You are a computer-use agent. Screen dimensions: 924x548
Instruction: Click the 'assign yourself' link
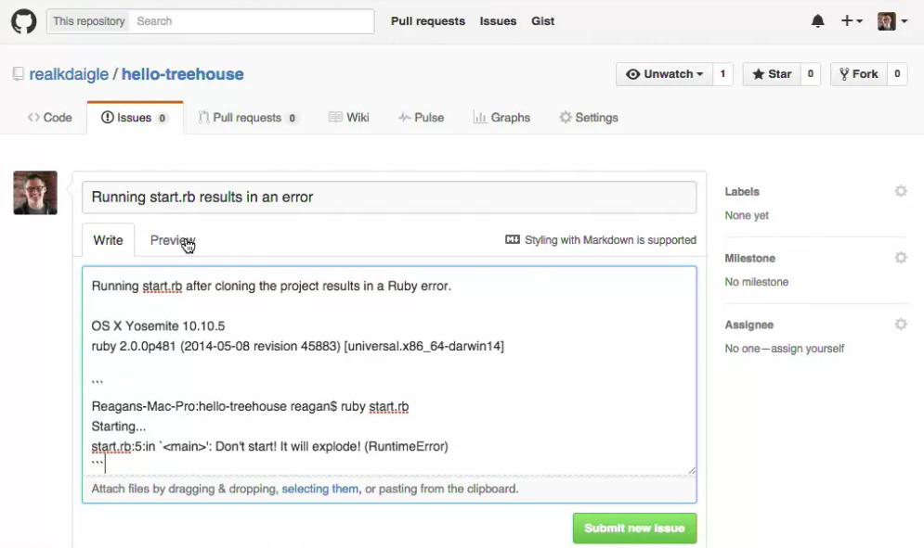pos(807,349)
